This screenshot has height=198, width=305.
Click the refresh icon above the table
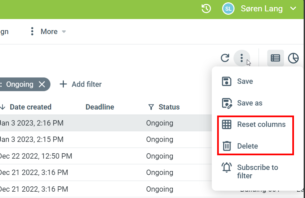click(225, 58)
